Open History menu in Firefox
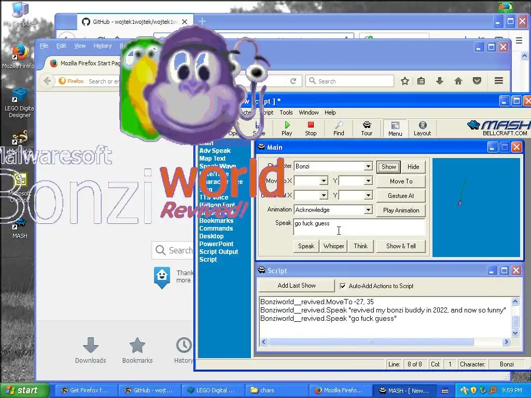 102,46
